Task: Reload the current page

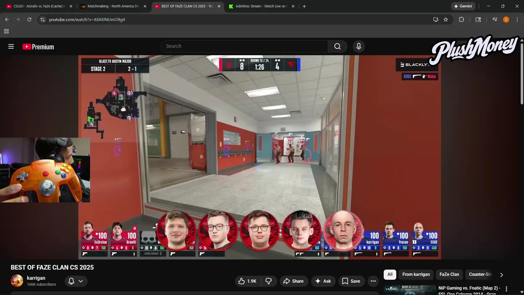Action: point(29,19)
